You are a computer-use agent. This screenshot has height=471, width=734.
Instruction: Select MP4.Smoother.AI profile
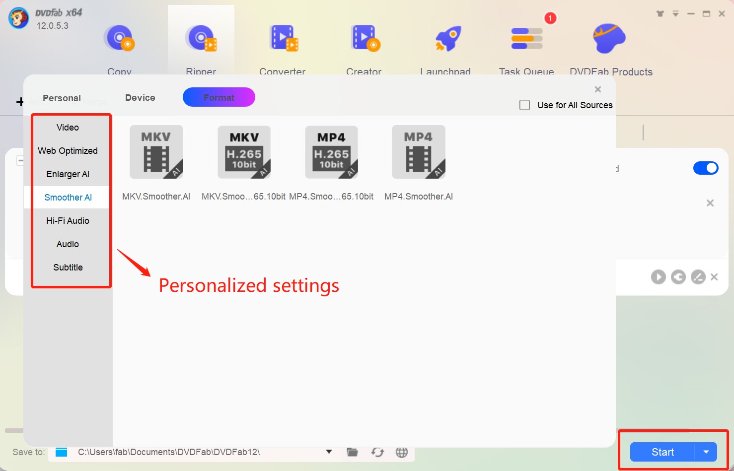[419, 152]
